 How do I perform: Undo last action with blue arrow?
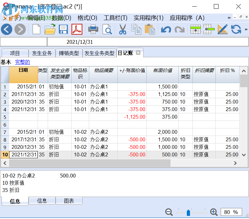(166, 30)
